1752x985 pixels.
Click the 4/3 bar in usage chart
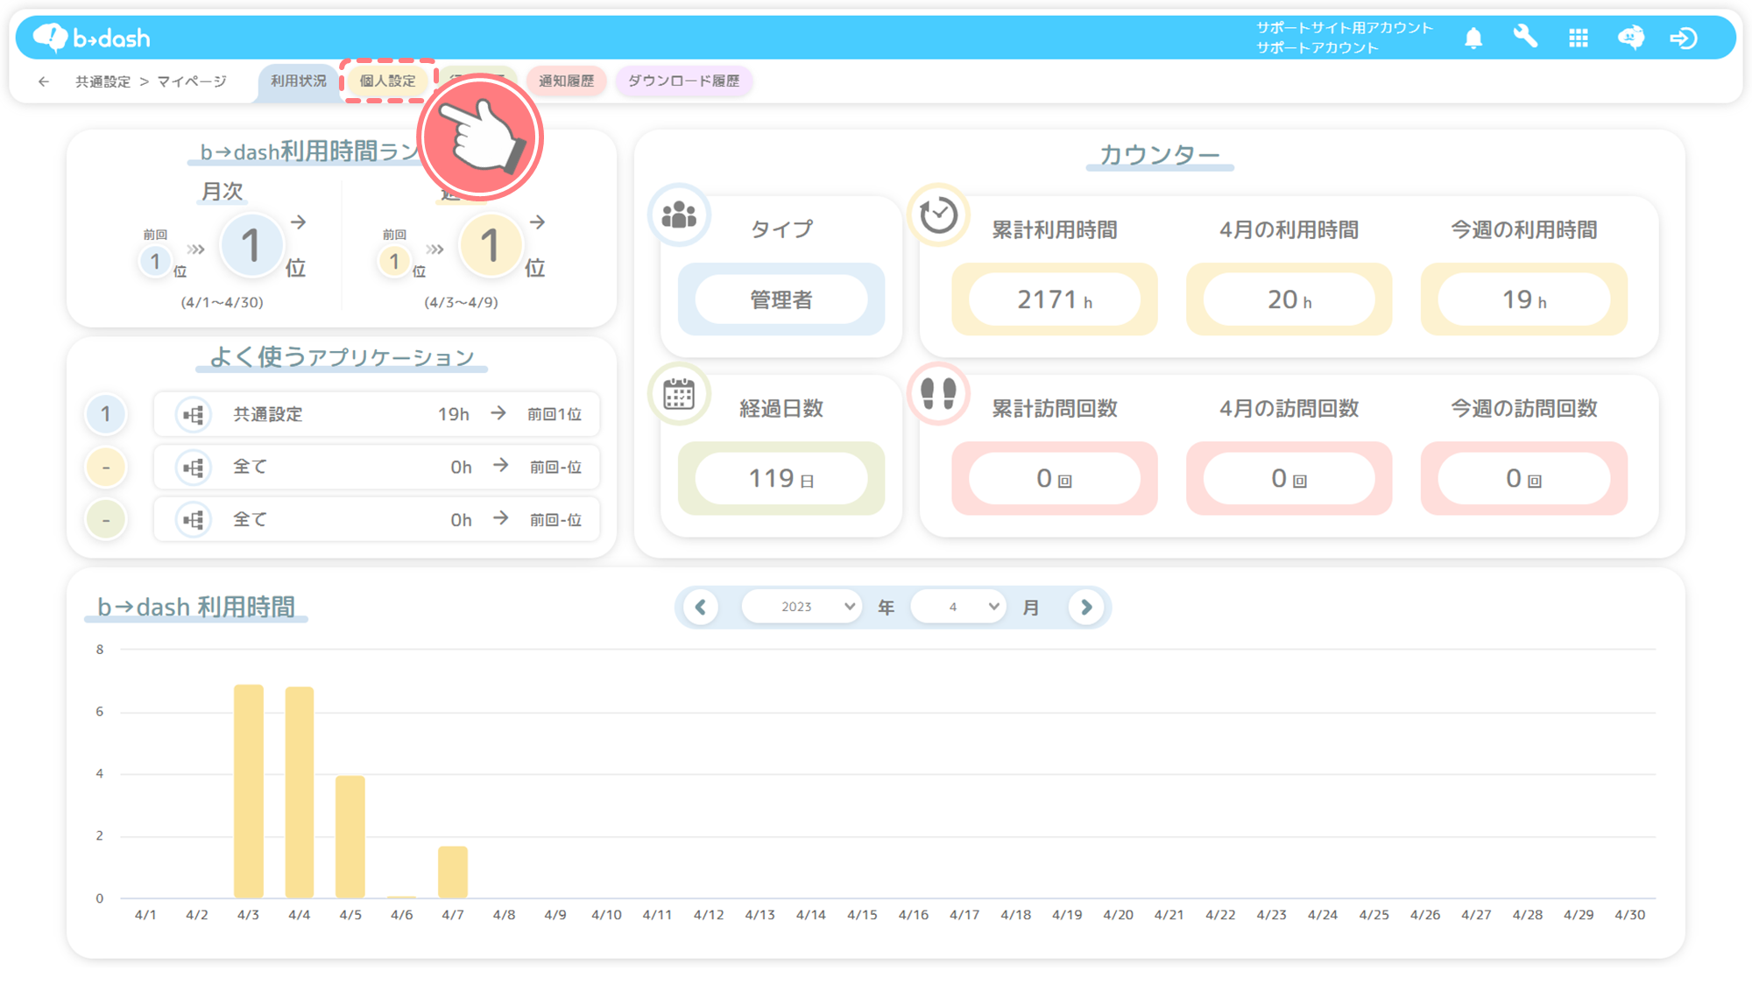(x=248, y=791)
